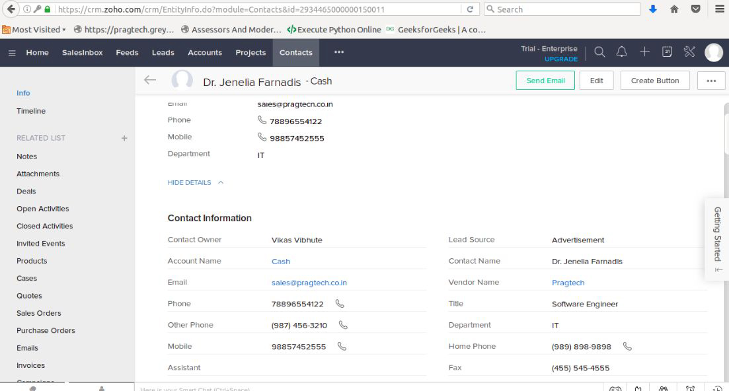729x391 pixels.
Task: Click the Send Email button
Action: [545, 81]
